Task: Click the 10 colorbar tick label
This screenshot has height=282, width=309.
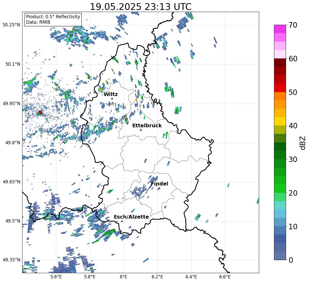Action: point(293,226)
